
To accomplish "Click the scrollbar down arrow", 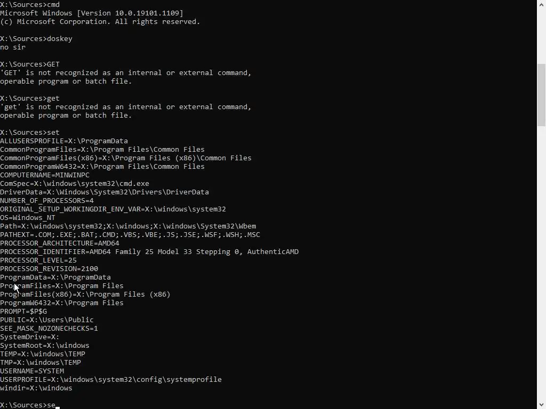I will coord(541,404).
